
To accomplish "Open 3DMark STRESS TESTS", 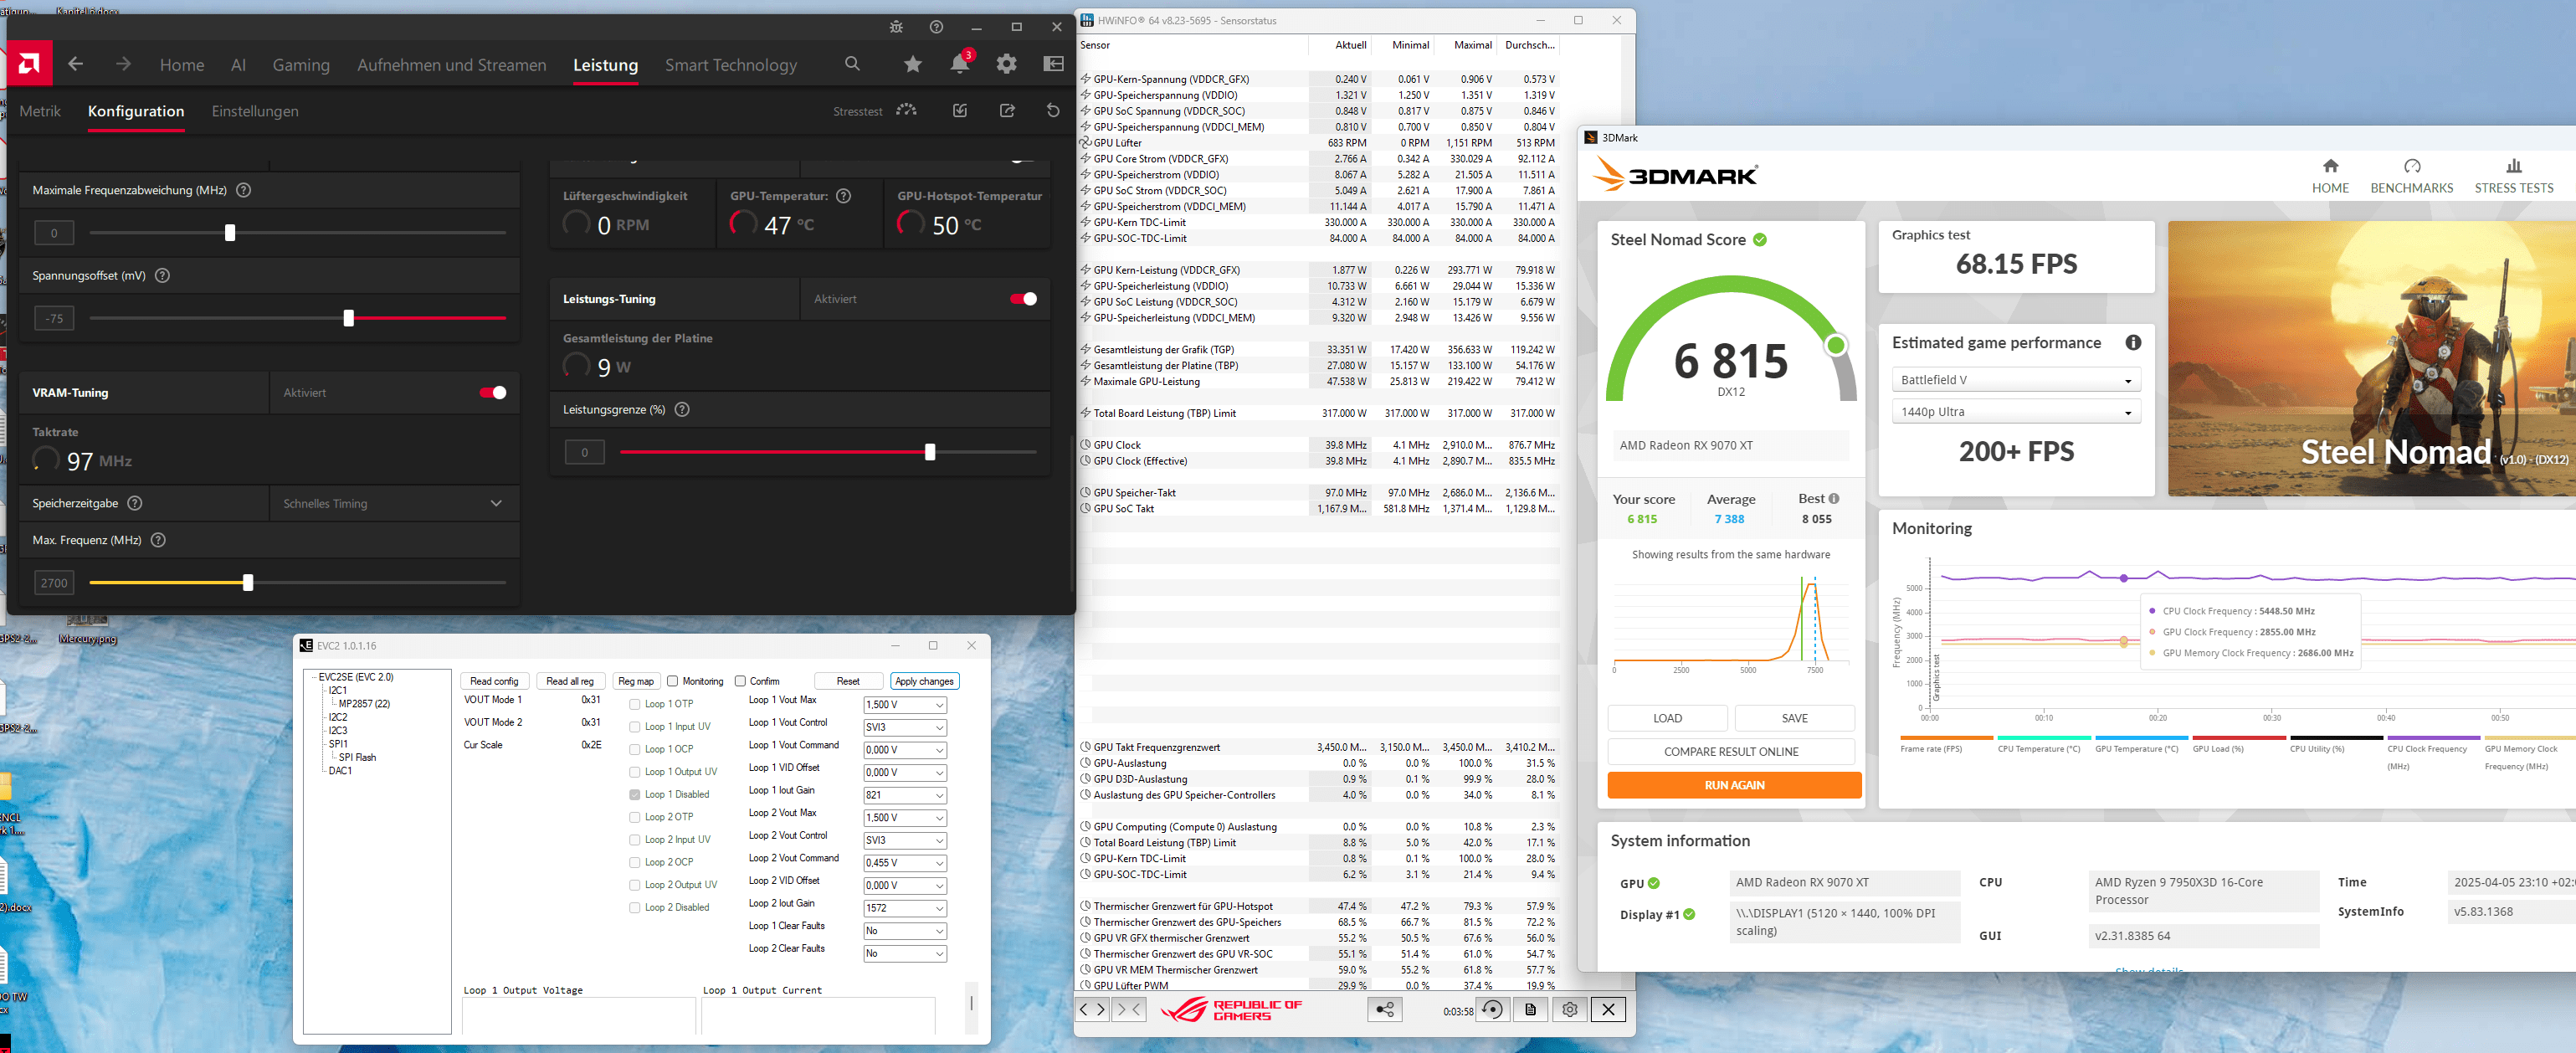I will pos(2513,176).
